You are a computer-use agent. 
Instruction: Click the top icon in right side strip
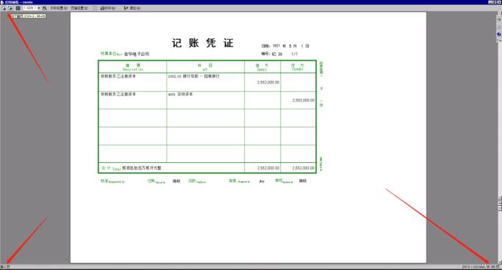pyautogui.click(x=499, y=20)
